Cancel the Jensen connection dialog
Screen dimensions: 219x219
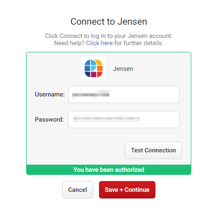[x=77, y=190]
